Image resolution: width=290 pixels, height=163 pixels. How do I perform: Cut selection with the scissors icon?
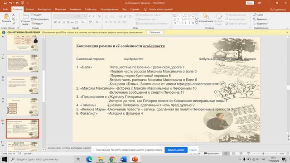[13, 15]
